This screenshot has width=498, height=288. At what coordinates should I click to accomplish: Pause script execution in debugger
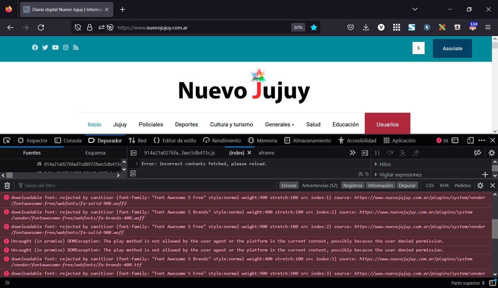(x=377, y=153)
